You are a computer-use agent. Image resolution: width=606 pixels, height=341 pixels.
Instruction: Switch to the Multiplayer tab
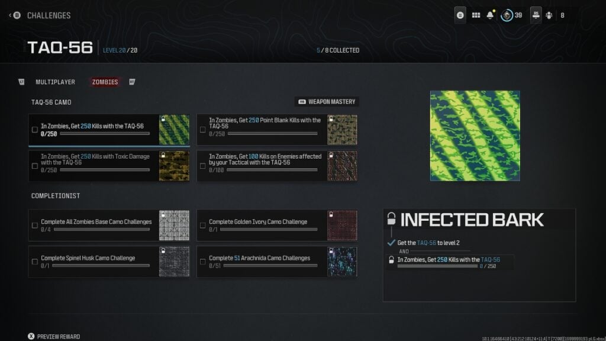click(x=56, y=82)
